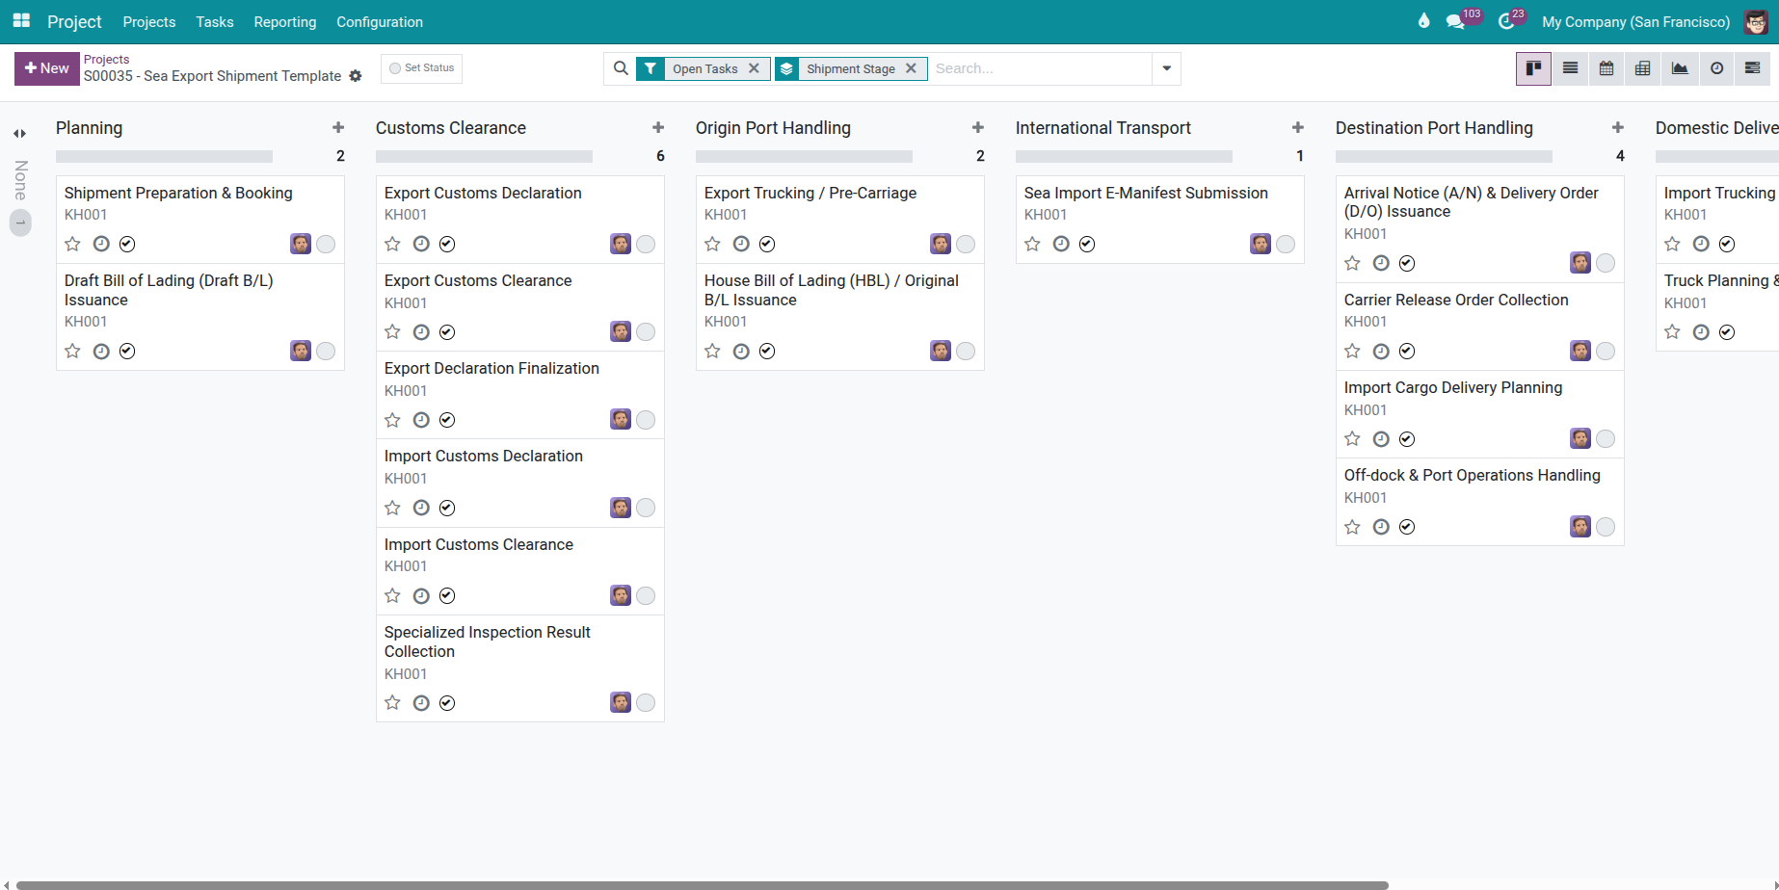Mark Export Customs Declaration task as done
1779x890 pixels.
point(447,244)
